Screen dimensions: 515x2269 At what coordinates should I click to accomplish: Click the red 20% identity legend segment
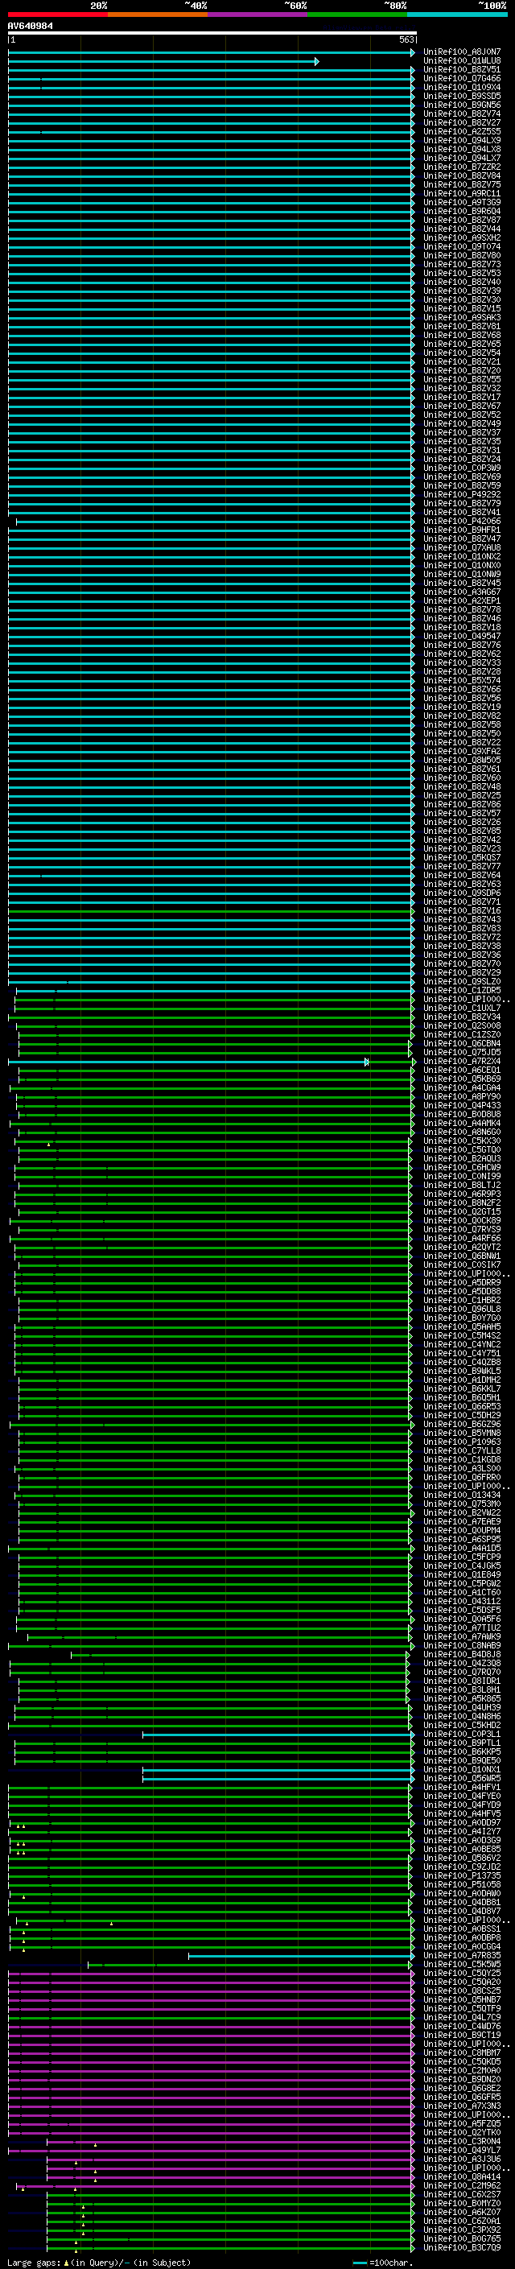point(57,14)
